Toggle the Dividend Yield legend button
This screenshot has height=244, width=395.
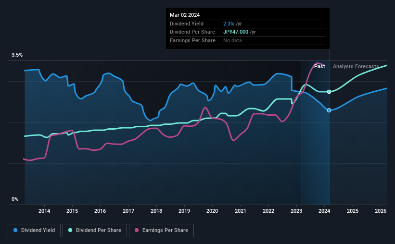coord(34,231)
